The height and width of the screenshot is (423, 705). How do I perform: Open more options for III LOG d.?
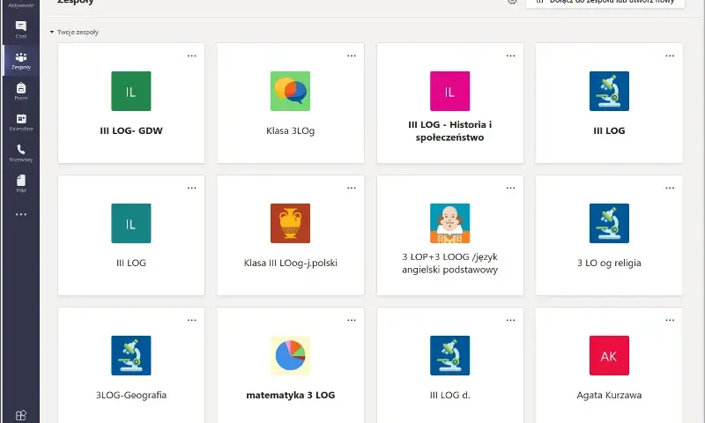[x=510, y=320]
